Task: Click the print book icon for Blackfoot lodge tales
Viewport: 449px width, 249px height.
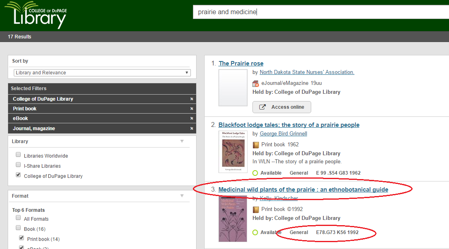Action: click(x=256, y=145)
